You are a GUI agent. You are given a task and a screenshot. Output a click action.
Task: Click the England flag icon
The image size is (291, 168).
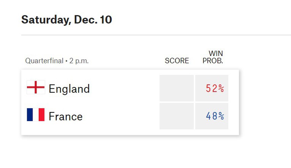click(x=36, y=87)
